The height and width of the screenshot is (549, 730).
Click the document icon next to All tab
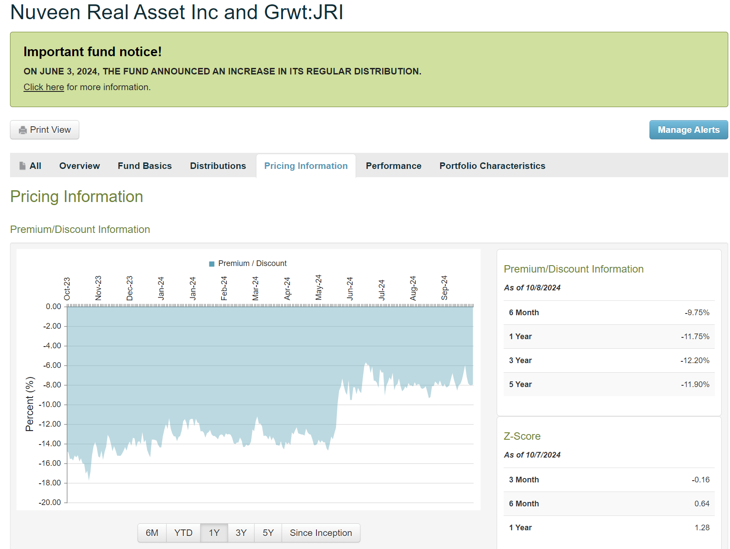[x=21, y=165]
